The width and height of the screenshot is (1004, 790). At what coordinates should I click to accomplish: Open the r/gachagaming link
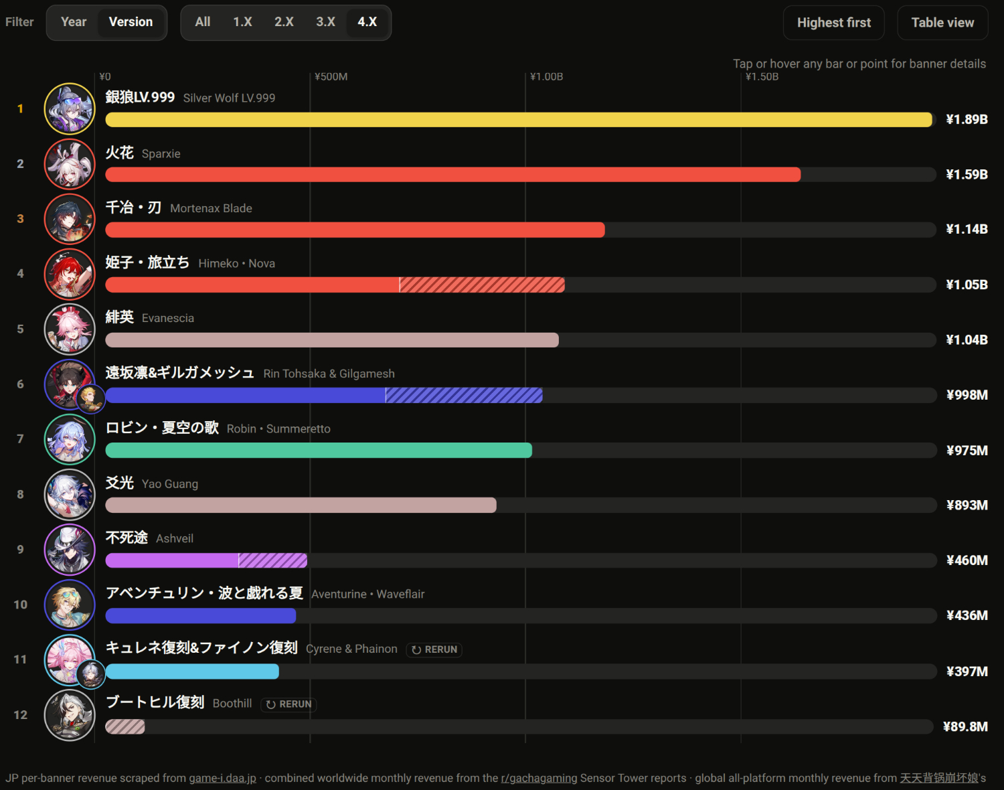539,778
